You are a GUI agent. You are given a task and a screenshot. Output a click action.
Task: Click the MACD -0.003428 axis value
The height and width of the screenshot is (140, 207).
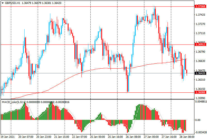coord(201,132)
